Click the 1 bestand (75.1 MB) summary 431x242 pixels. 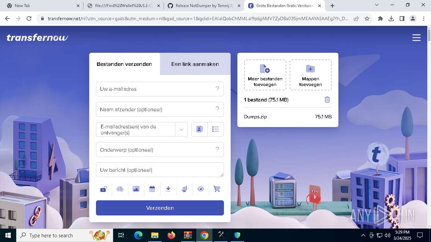[x=266, y=100]
